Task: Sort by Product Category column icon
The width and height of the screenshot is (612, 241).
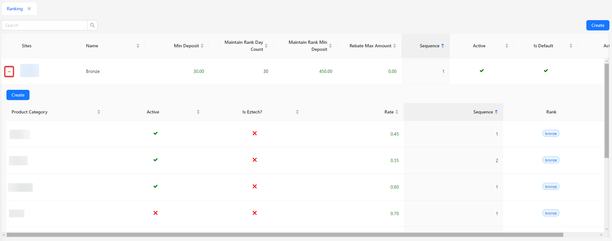Action: pos(99,112)
